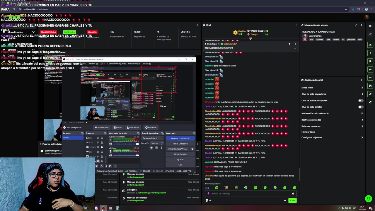Open Paneles menu in OBS
The width and height of the screenshot is (375, 211).
coord(93,64)
